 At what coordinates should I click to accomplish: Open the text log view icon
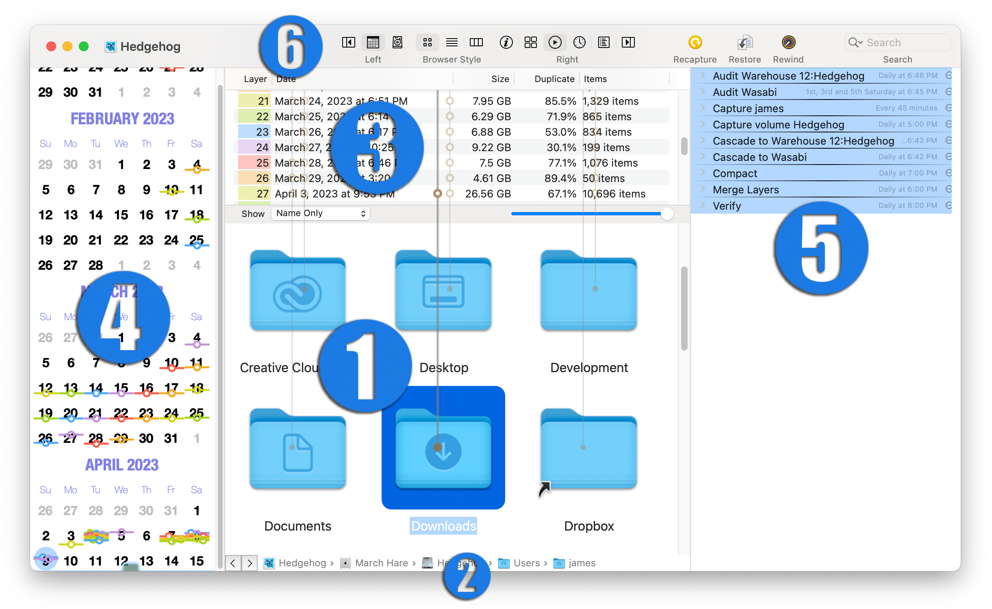(x=603, y=42)
